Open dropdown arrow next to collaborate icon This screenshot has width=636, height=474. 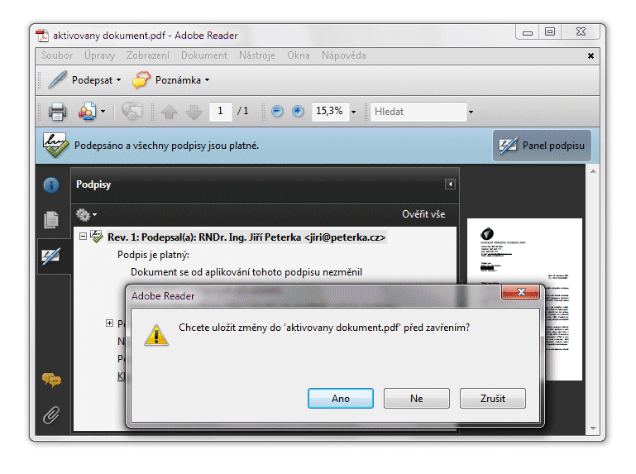tap(103, 112)
